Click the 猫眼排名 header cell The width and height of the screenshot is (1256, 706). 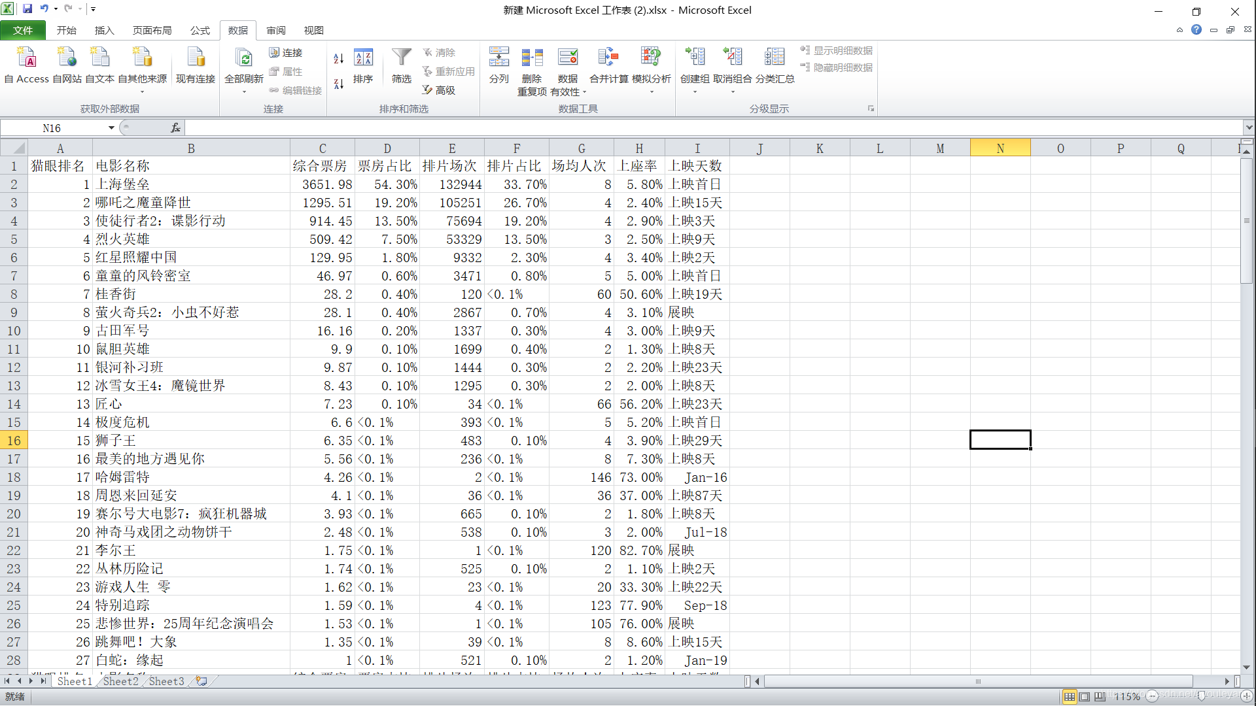(60, 166)
